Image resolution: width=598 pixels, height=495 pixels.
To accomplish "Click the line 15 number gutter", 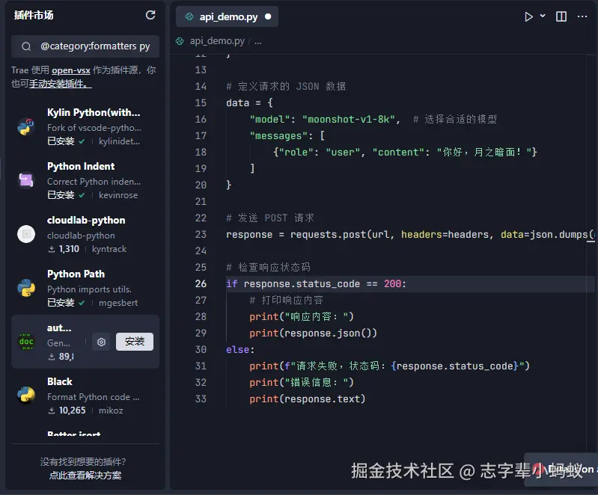I will click(201, 103).
